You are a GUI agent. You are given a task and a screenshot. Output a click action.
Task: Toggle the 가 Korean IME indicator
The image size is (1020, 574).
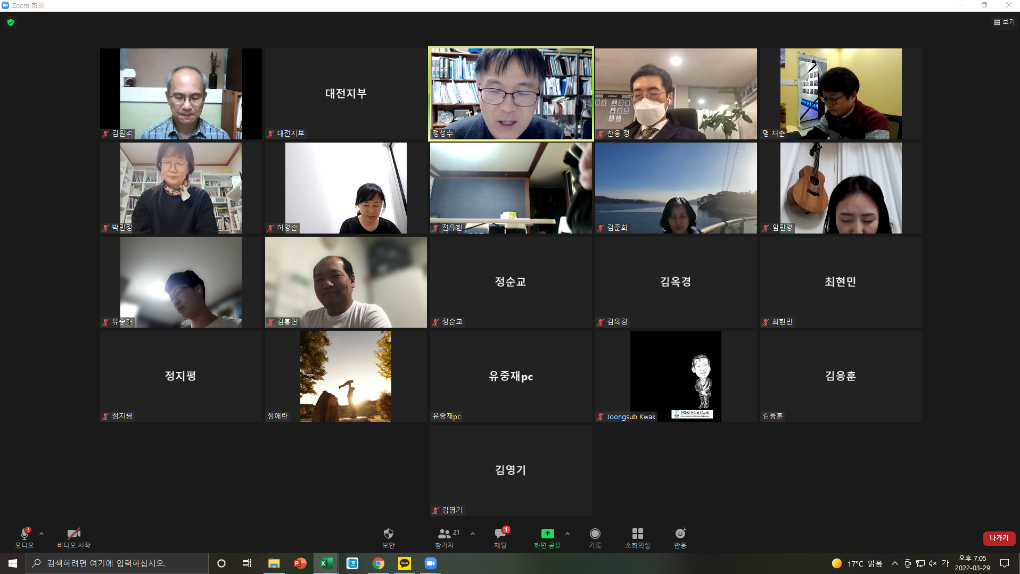[x=945, y=563]
